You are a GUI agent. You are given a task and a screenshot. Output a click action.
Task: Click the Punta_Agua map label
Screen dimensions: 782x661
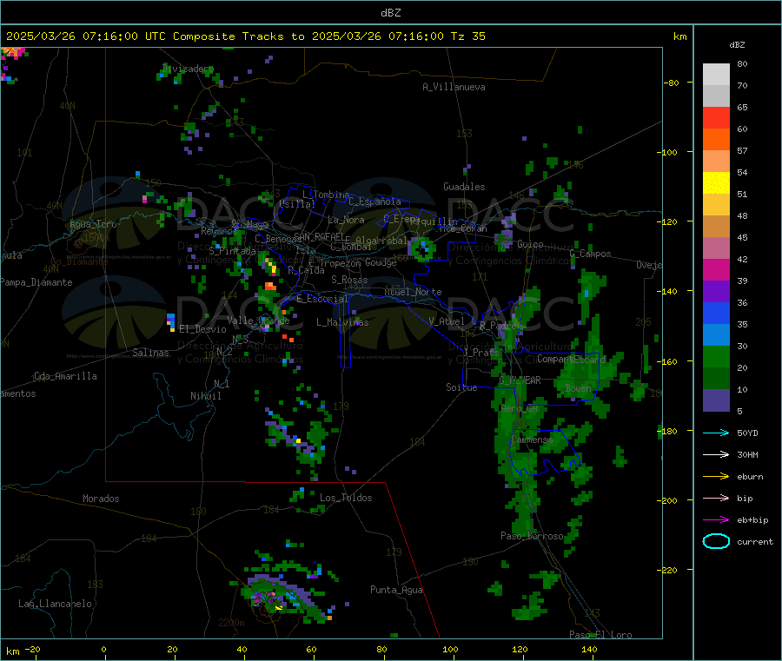[396, 590]
